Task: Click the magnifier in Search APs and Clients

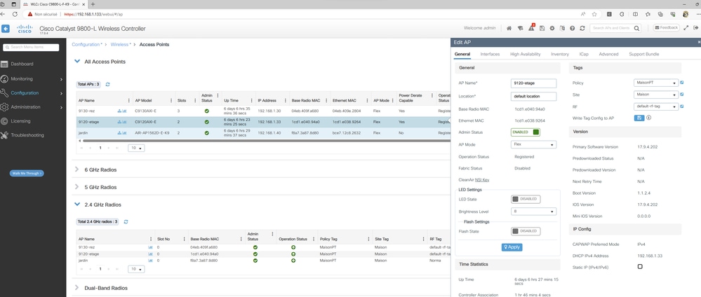Action: tap(636, 28)
